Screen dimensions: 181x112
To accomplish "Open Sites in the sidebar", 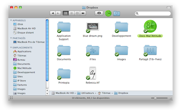I will (x=18, y=76).
